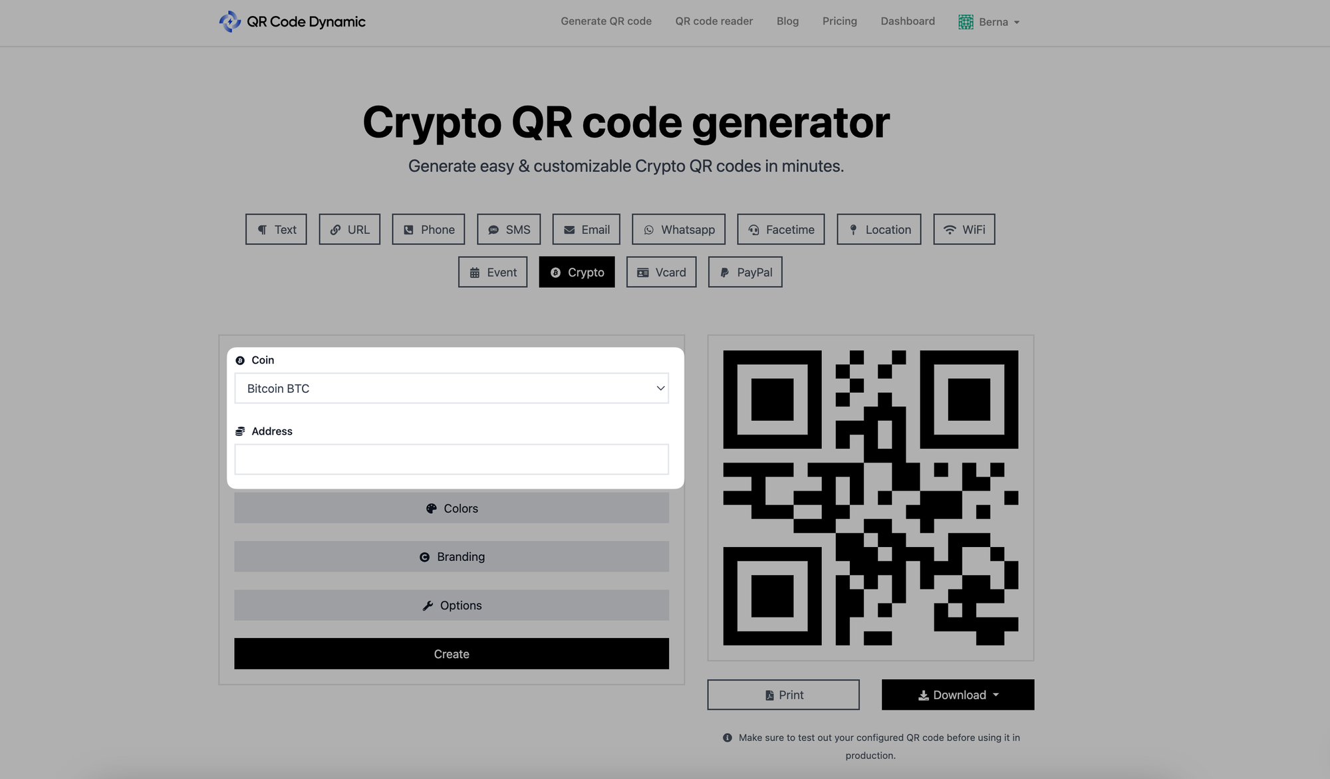Click the Pricing navigation menu item
The image size is (1330, 779).
coord(839,21)
